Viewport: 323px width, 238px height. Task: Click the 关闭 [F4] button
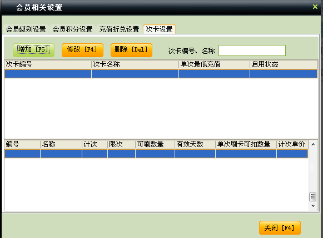280,227
